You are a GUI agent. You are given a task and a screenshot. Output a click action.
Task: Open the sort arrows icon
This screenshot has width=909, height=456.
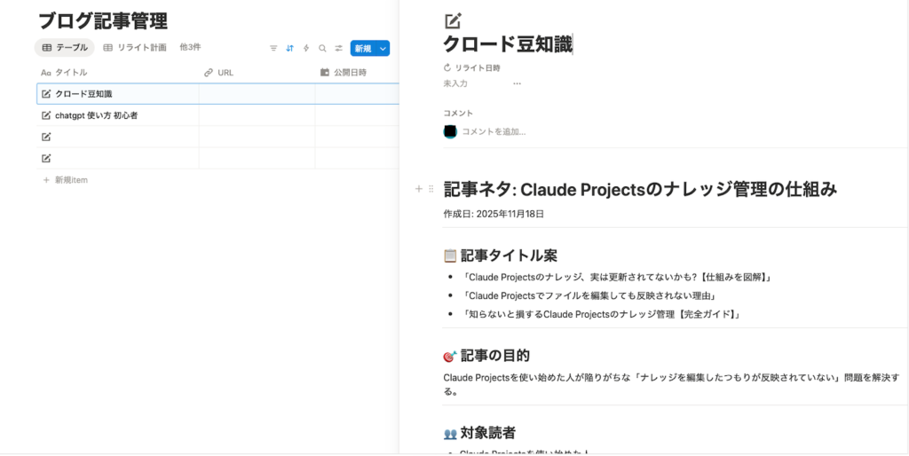click(290, 49)
